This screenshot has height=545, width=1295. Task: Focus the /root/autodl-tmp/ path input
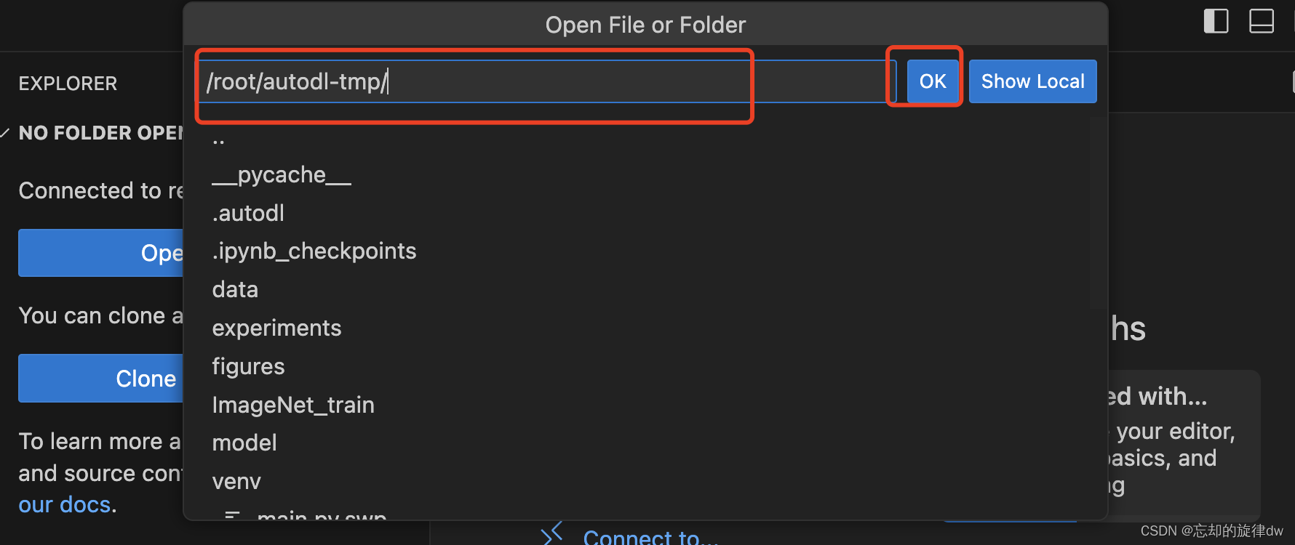(546, 81)
